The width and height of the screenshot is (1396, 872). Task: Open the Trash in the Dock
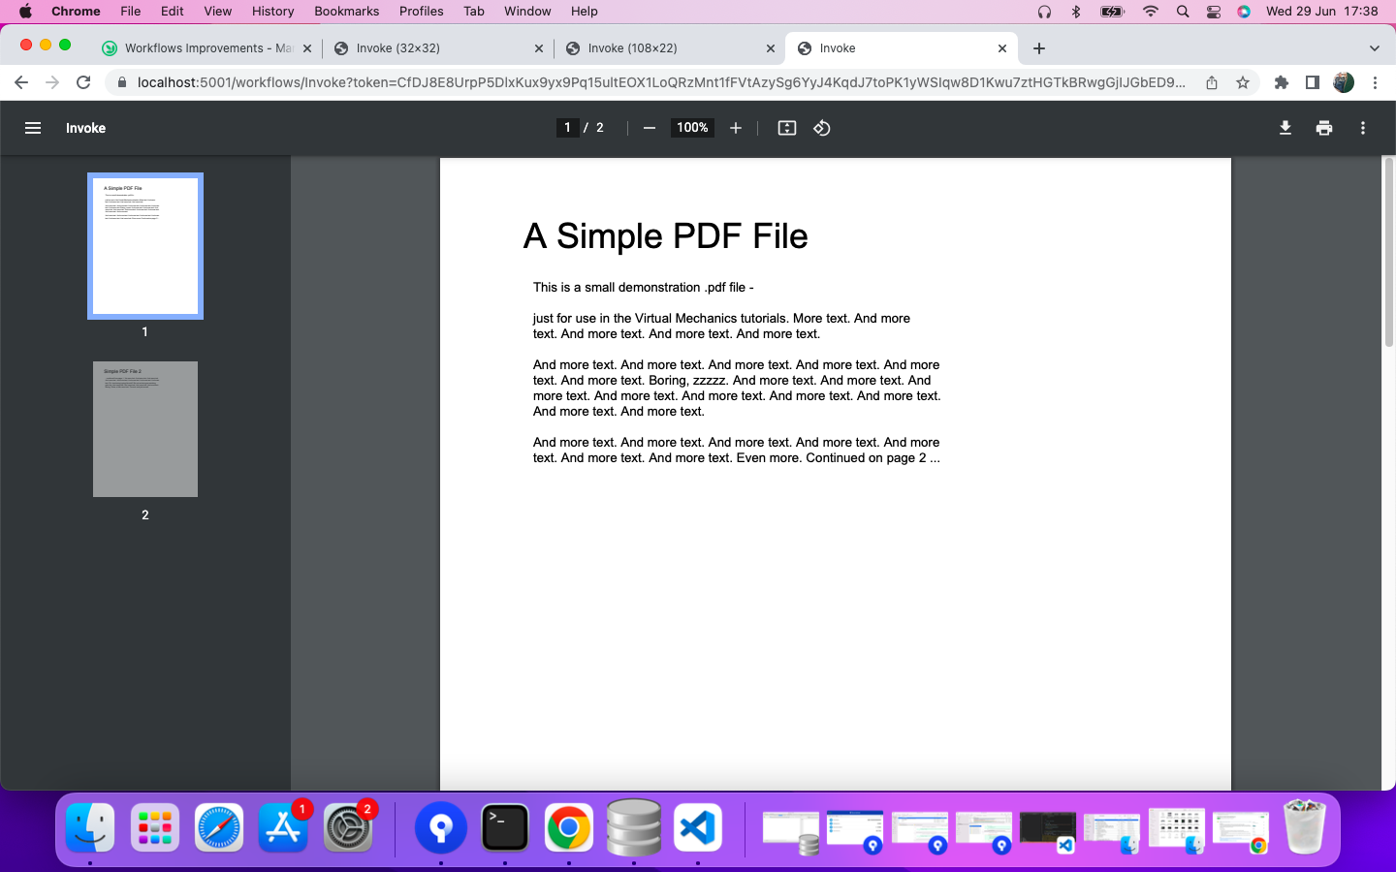click(x=1304, y=826)
